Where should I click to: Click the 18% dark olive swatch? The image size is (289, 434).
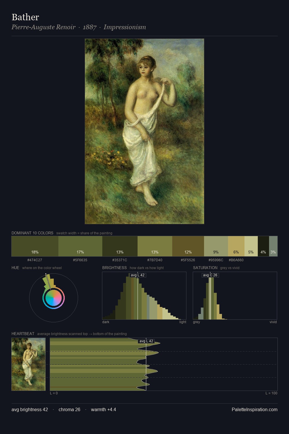point(35,246)
